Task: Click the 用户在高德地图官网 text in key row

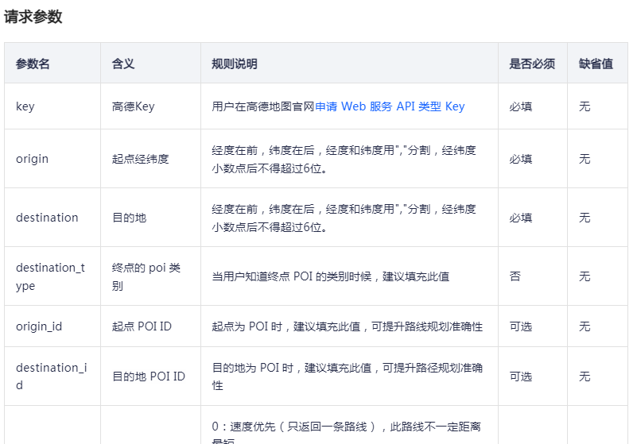Action: pos(263,106)
